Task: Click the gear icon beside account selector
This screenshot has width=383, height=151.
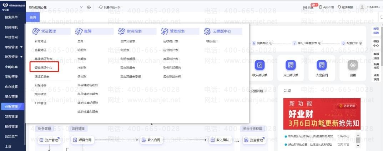Action: pyautogui.click(x=89, y=7)
